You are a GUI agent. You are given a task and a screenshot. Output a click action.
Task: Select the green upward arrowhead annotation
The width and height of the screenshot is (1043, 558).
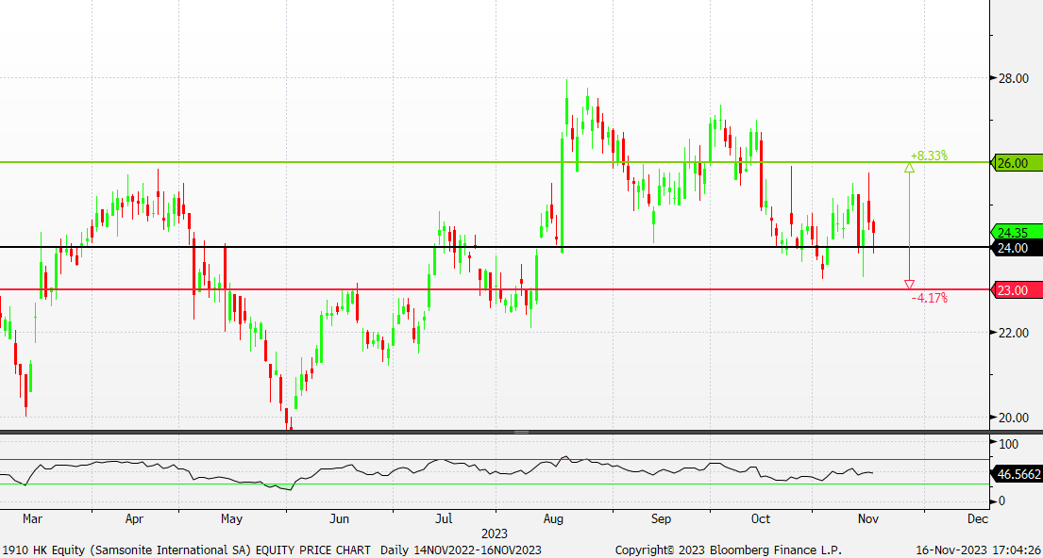pos(909,168)
